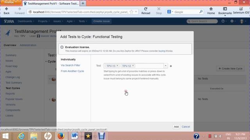This screenshot has height=140, width=250.
Task: Select the Individually option
Action: tap(68, 59)
